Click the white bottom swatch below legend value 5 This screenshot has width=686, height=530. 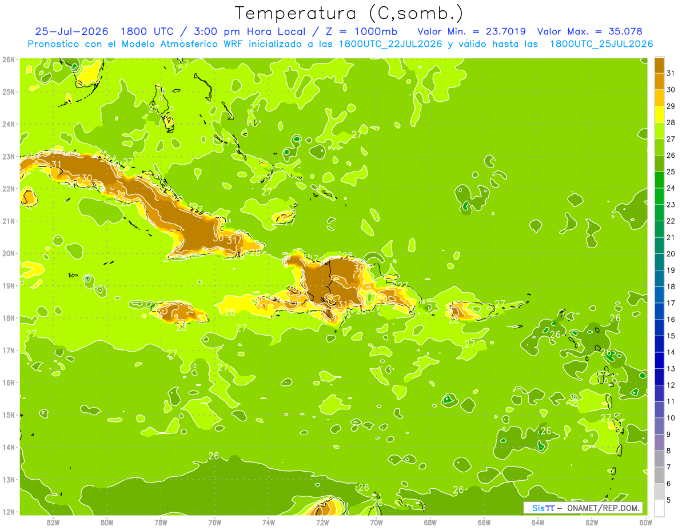pos(659,508)
